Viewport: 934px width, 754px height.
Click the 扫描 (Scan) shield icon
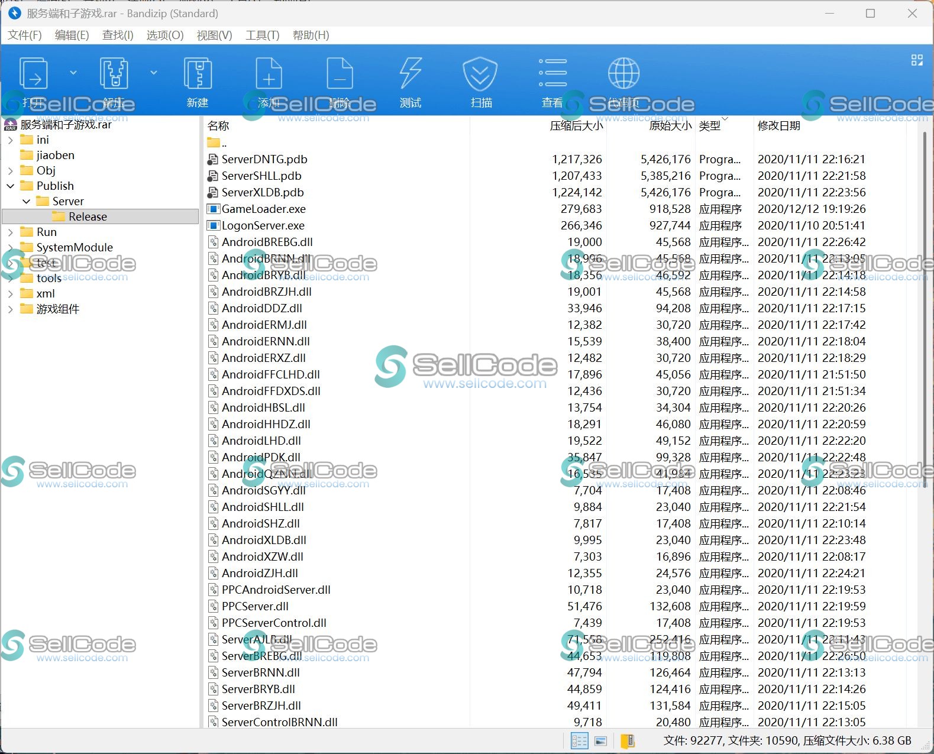[480, 75]
